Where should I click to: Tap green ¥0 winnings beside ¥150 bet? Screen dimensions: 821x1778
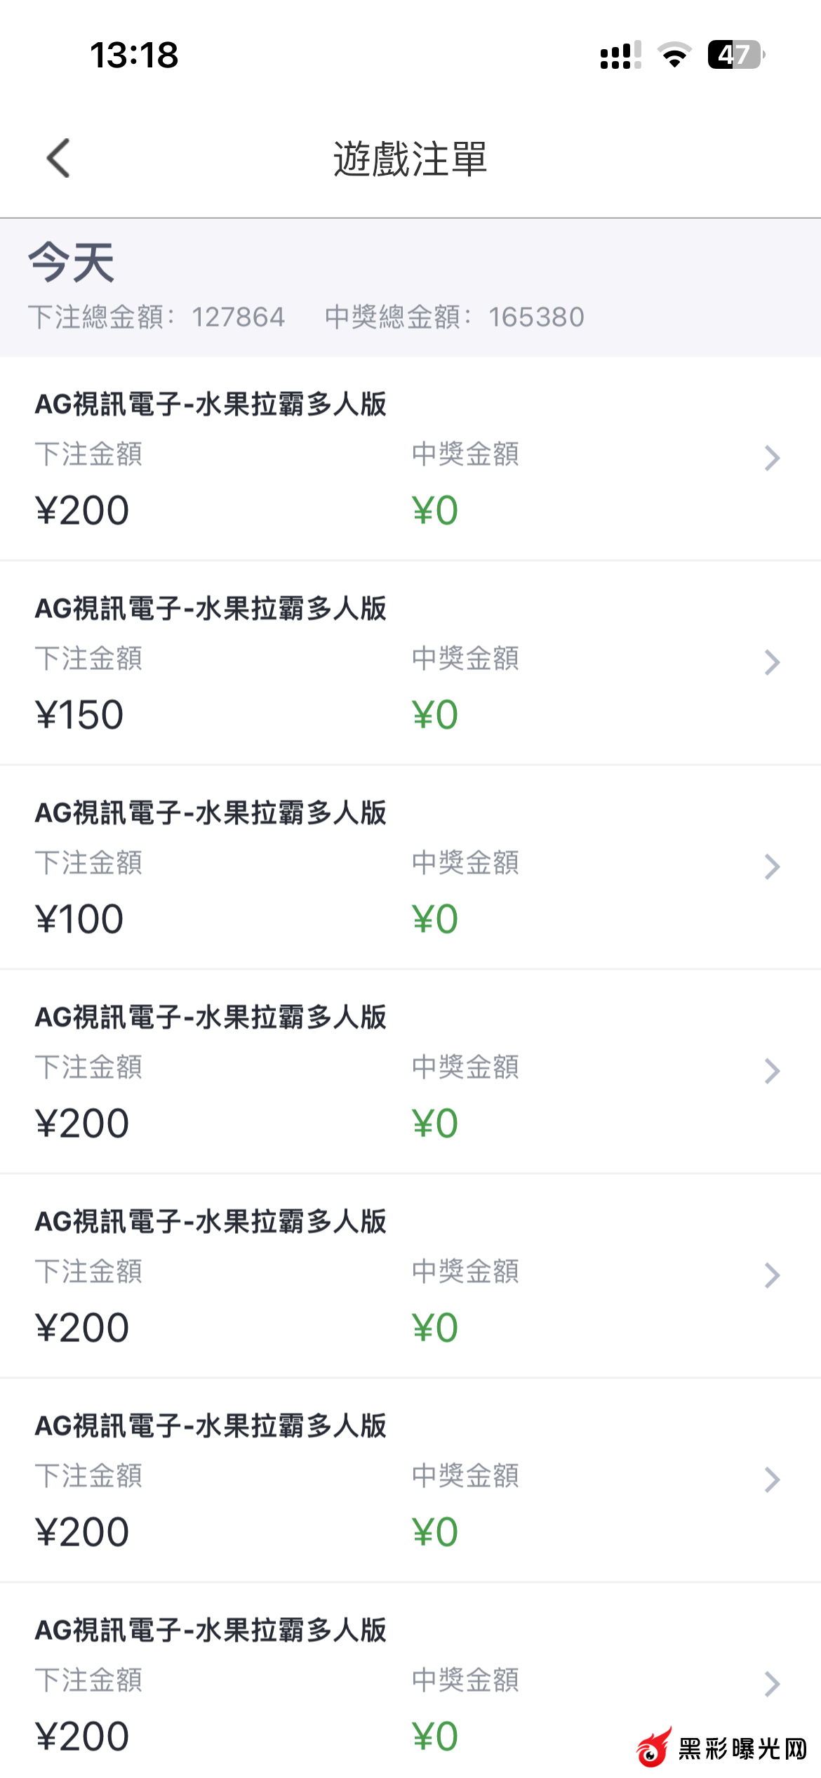click(x=435, y=715)
